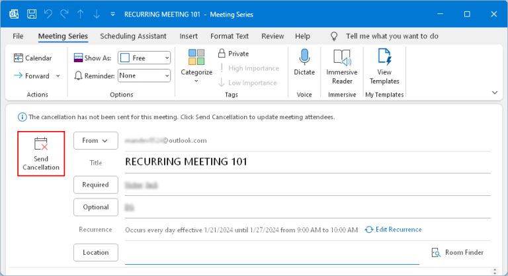Click the From email address field

coord(308,140)
